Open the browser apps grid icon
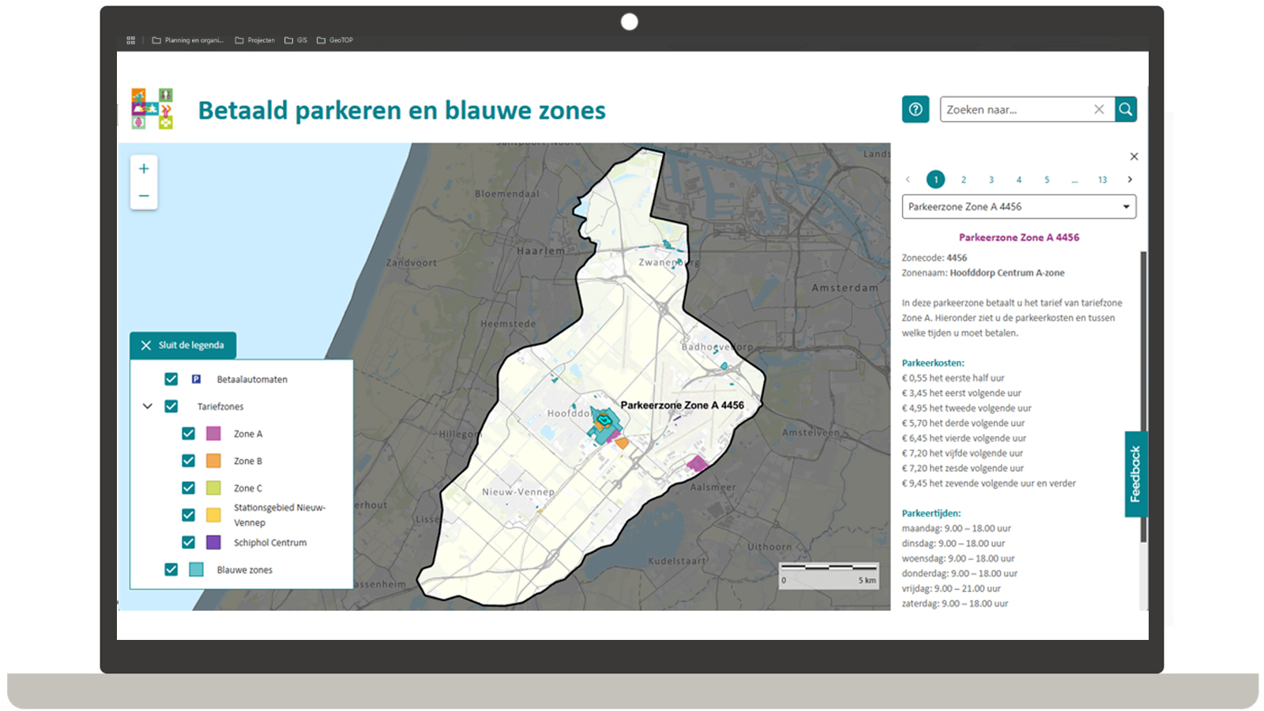 pyautogui.click(x=131, y=40)
